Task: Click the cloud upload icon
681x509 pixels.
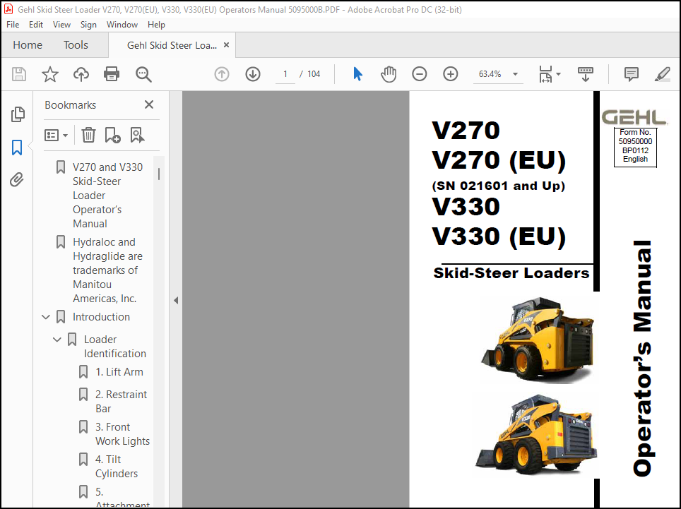Action: pyautogui.click(x=81, y=74)
